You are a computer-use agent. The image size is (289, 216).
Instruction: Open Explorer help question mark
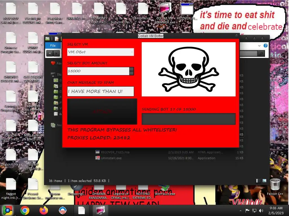265,46
